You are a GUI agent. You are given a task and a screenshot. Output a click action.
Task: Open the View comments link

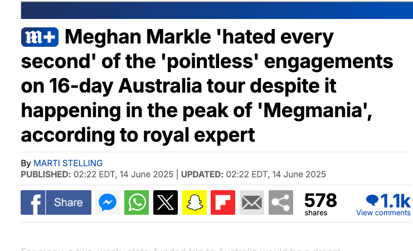point(383,213)
